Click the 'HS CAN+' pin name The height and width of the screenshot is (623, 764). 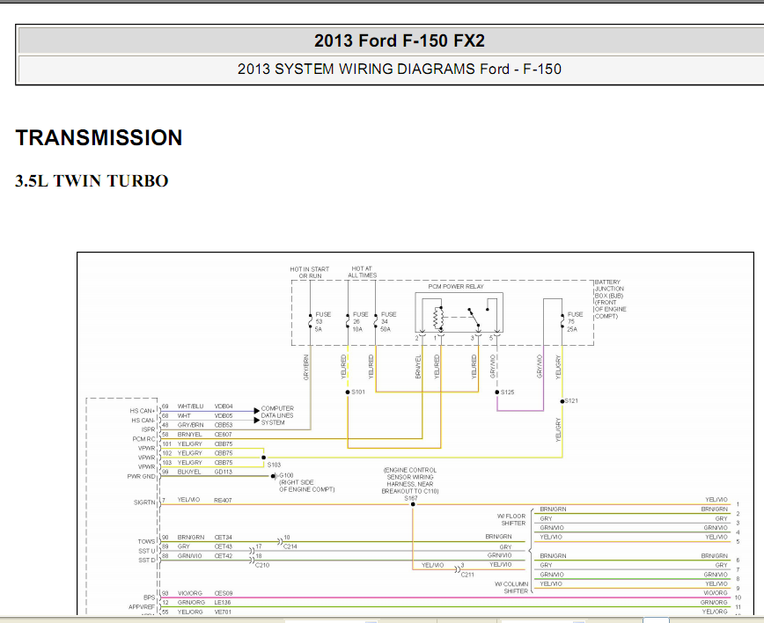click(143, 411)
